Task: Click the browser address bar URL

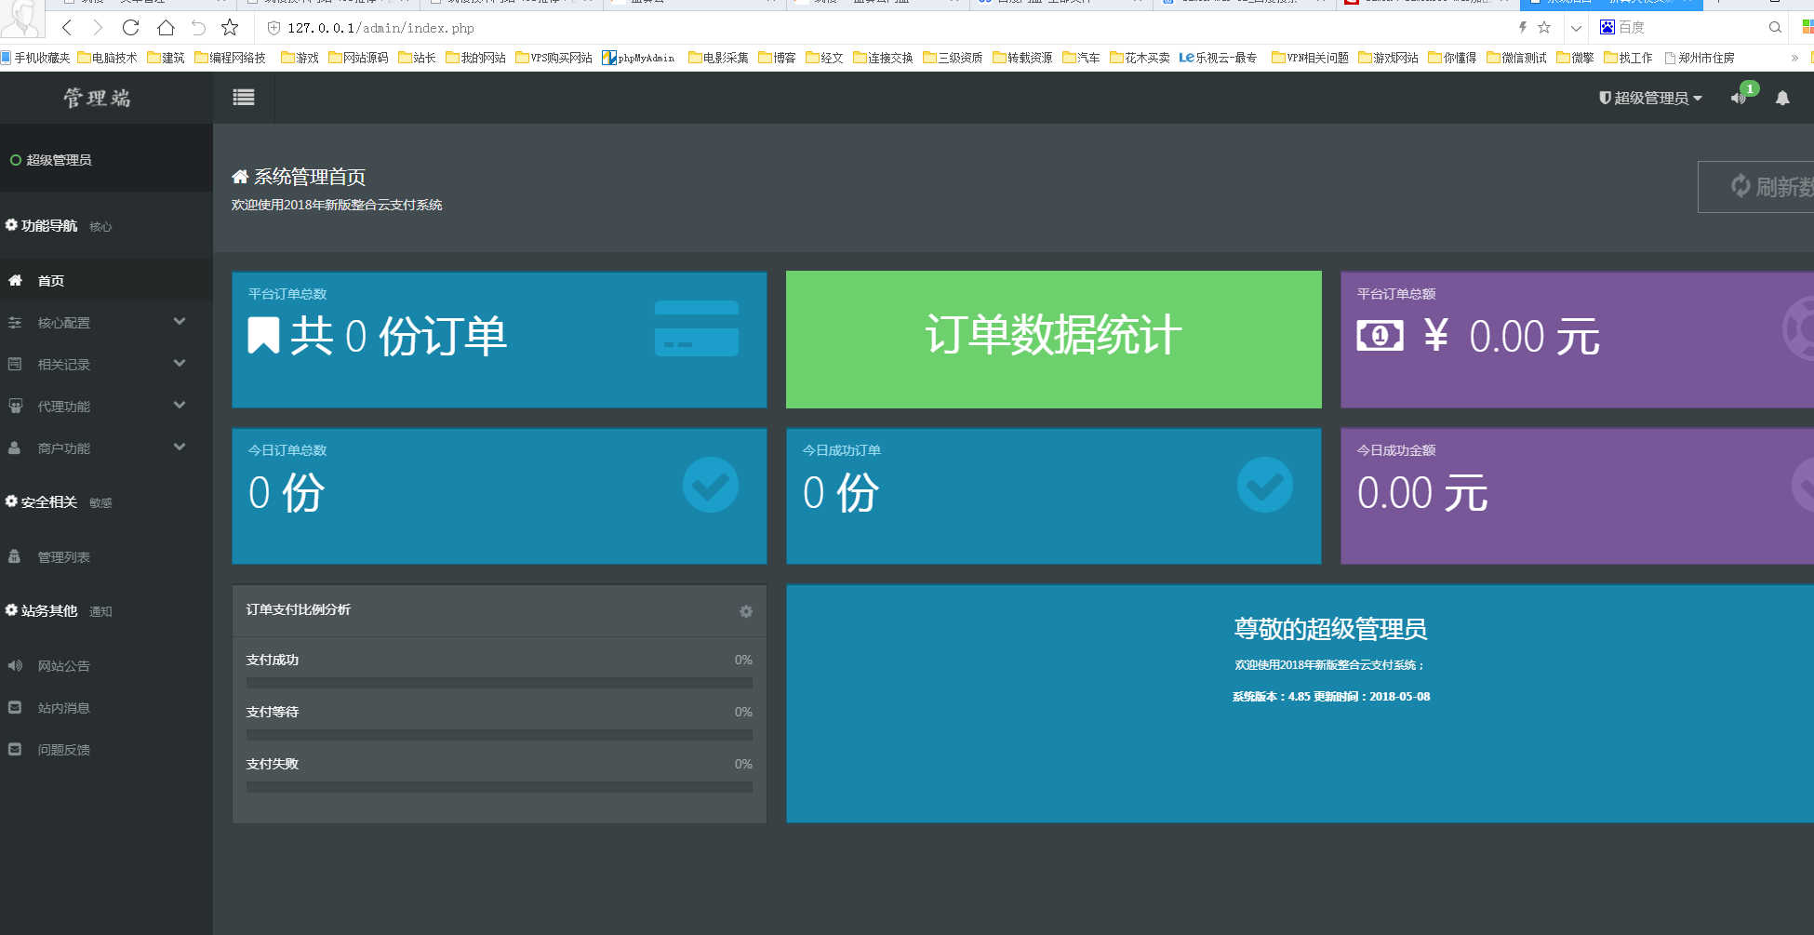Action: tap(381, 28)
